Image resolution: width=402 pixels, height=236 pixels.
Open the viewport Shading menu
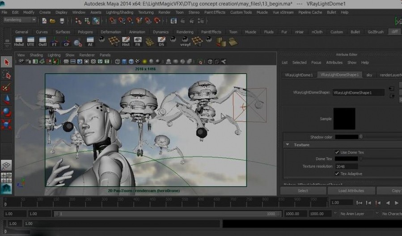(36, 55)
